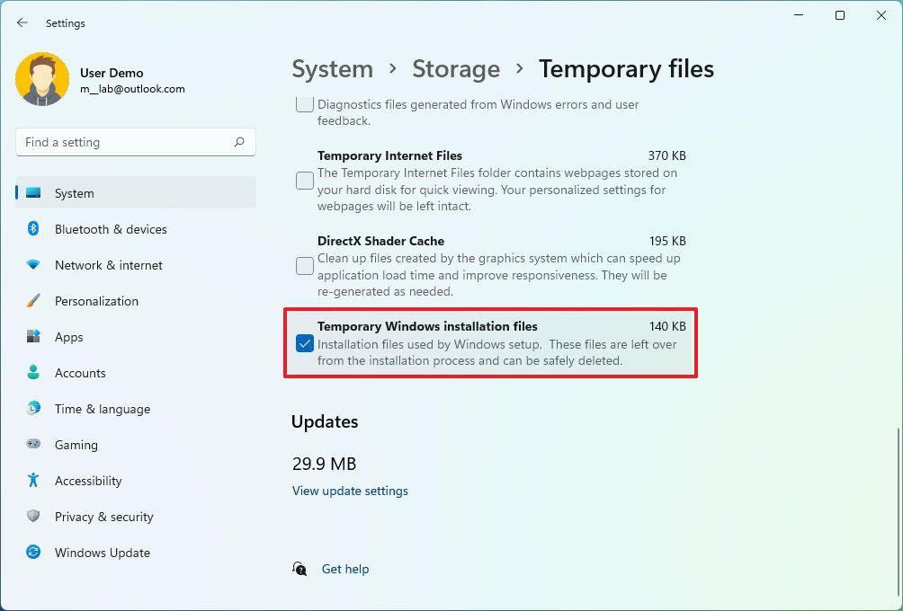Open Storage from the breadcrumb trail
Screen dimensions: 903x611
pos(456,68)
